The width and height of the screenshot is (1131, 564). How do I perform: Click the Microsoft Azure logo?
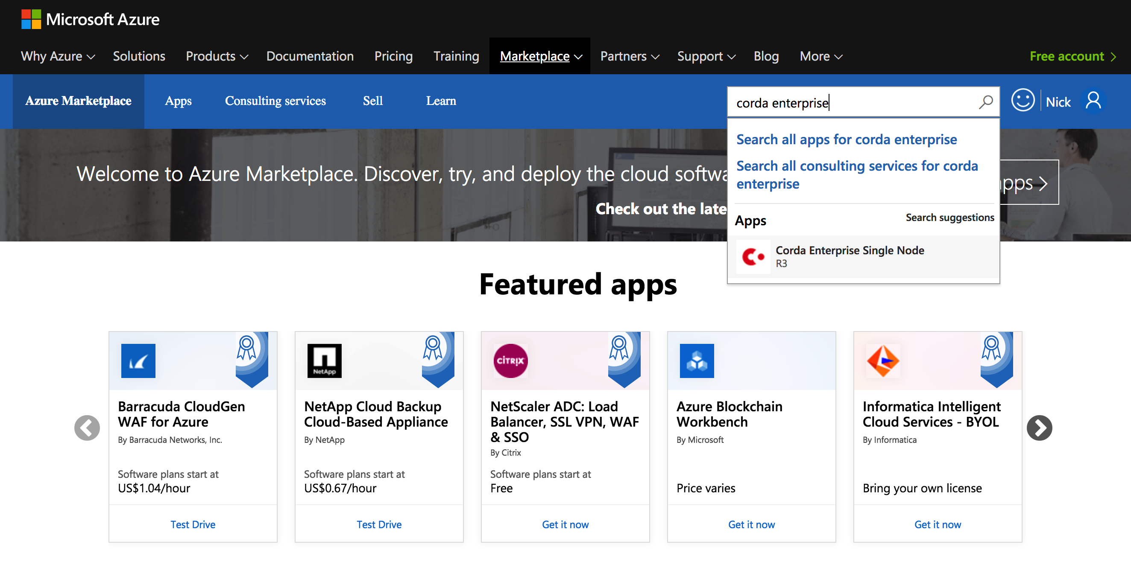90,19
